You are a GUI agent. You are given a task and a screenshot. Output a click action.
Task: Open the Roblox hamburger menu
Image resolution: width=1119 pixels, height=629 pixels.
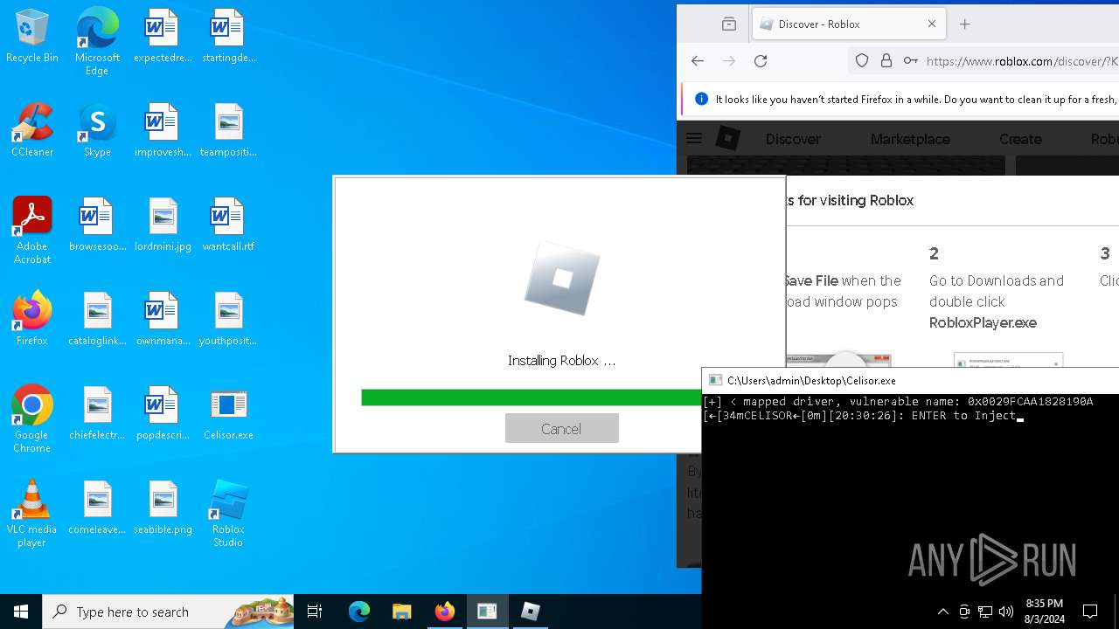[694, 138]
